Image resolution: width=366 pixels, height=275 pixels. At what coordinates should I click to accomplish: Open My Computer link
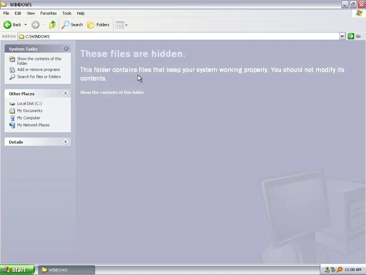tap(29, 118)
